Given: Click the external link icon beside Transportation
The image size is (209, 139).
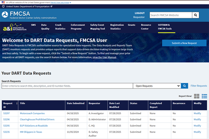Looking at the screenshot, I should [51, 6].
